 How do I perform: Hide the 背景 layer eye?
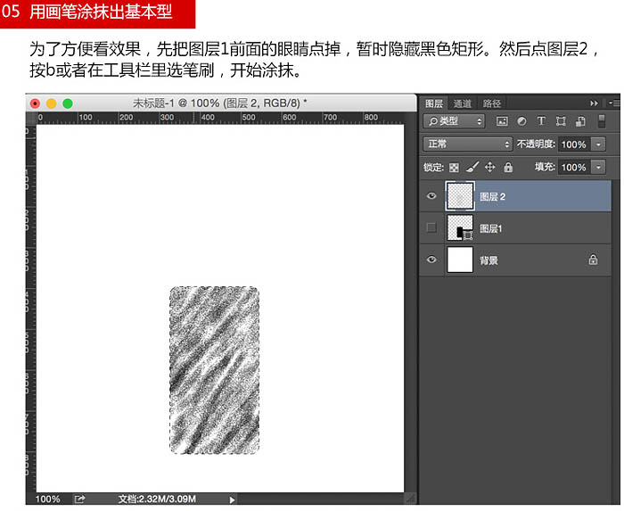pos(431,260)
